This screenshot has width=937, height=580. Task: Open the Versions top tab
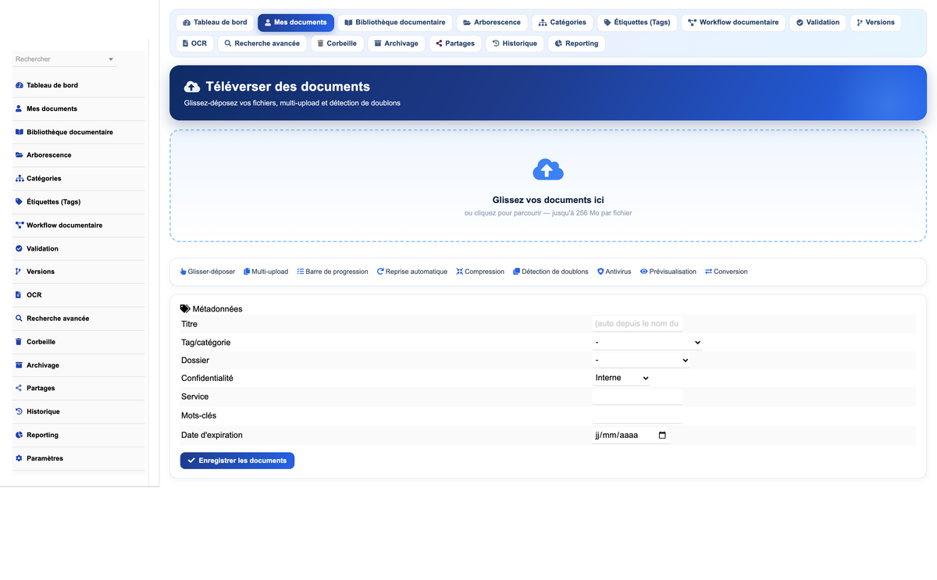click(876, 23)
